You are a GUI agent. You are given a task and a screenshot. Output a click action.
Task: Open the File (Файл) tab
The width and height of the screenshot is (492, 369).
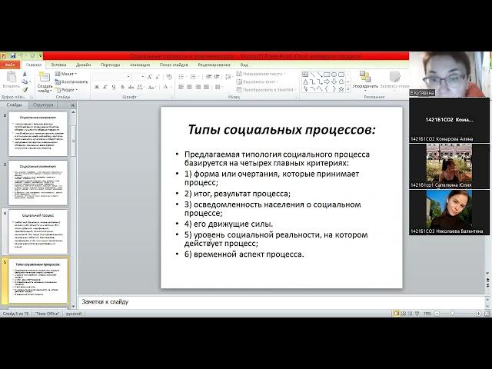click(10, 65)
